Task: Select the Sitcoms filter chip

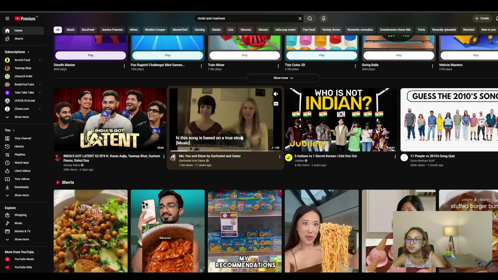Action: [246, 30]
